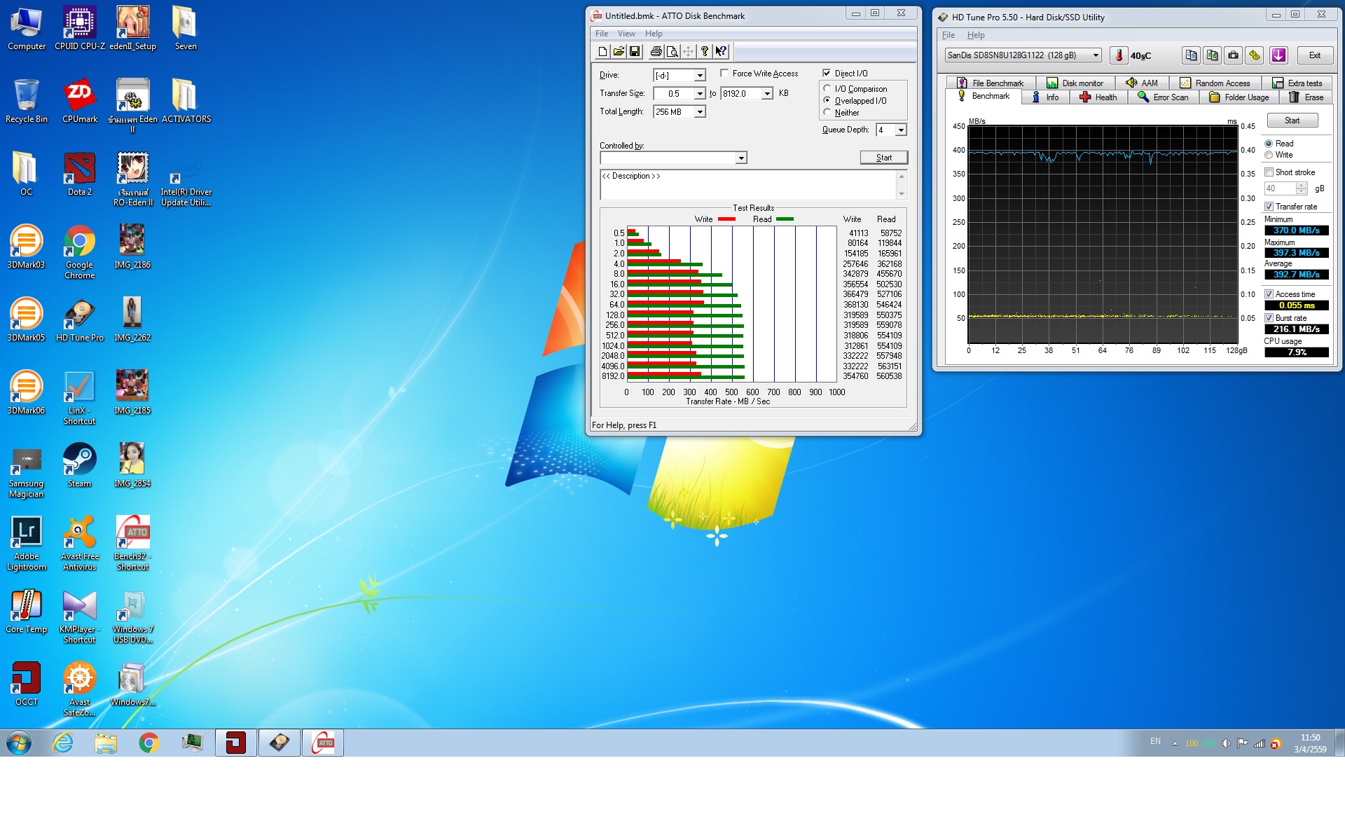Screen dimensions: 1345x840
Task: Click the Print Preview magnifier icon
Action: 672,51
